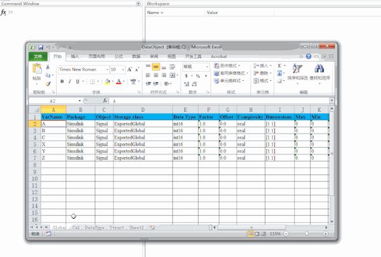Center cell text horizontally
Screen dimensions: 381x257
(x=156, y=75)
